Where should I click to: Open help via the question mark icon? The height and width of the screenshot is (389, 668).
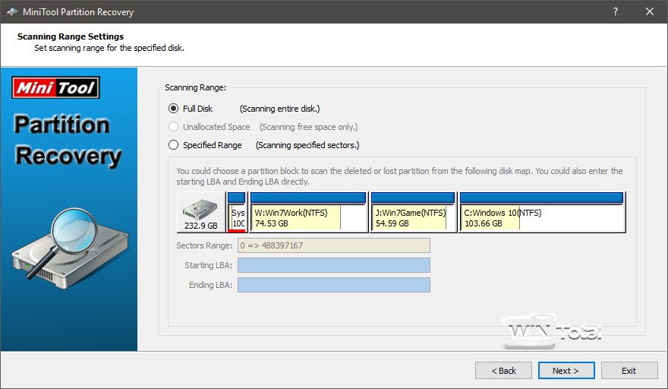(616, 11)
